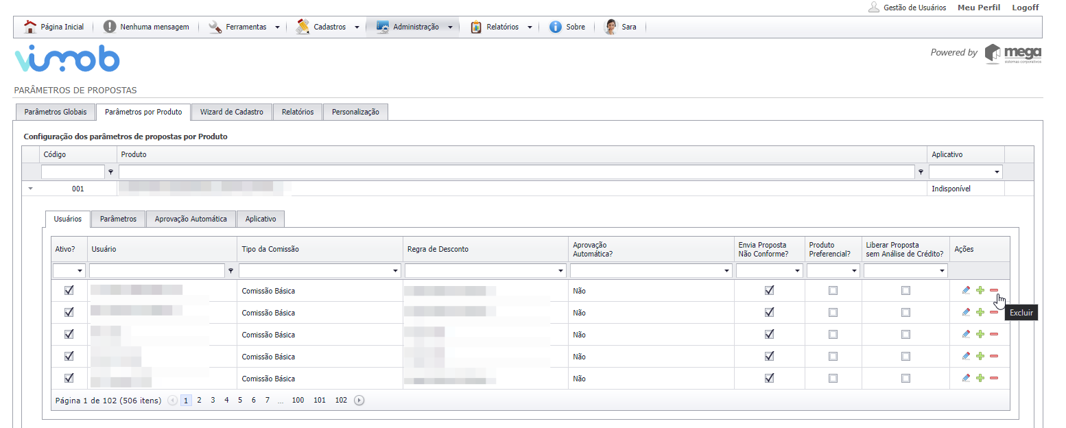Go to next page using arrow icon
Screen dimensions: 1066x428
(x=359, y=401)
